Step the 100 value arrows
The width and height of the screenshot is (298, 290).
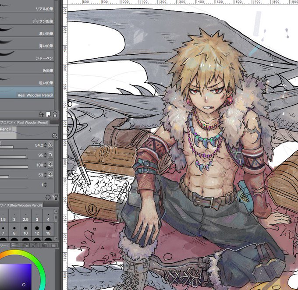pos(45,165)
